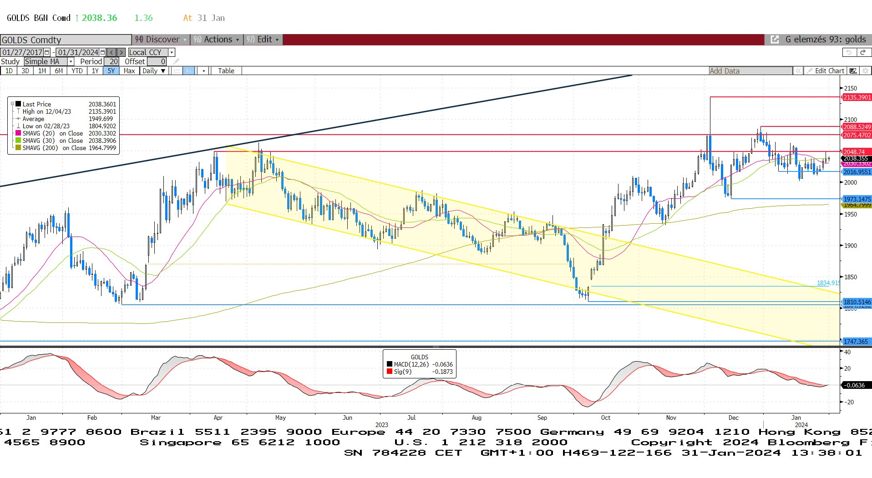Screen dimensions: 872x478
Task: Switch to line chart type icon
Action: [176, 70]
